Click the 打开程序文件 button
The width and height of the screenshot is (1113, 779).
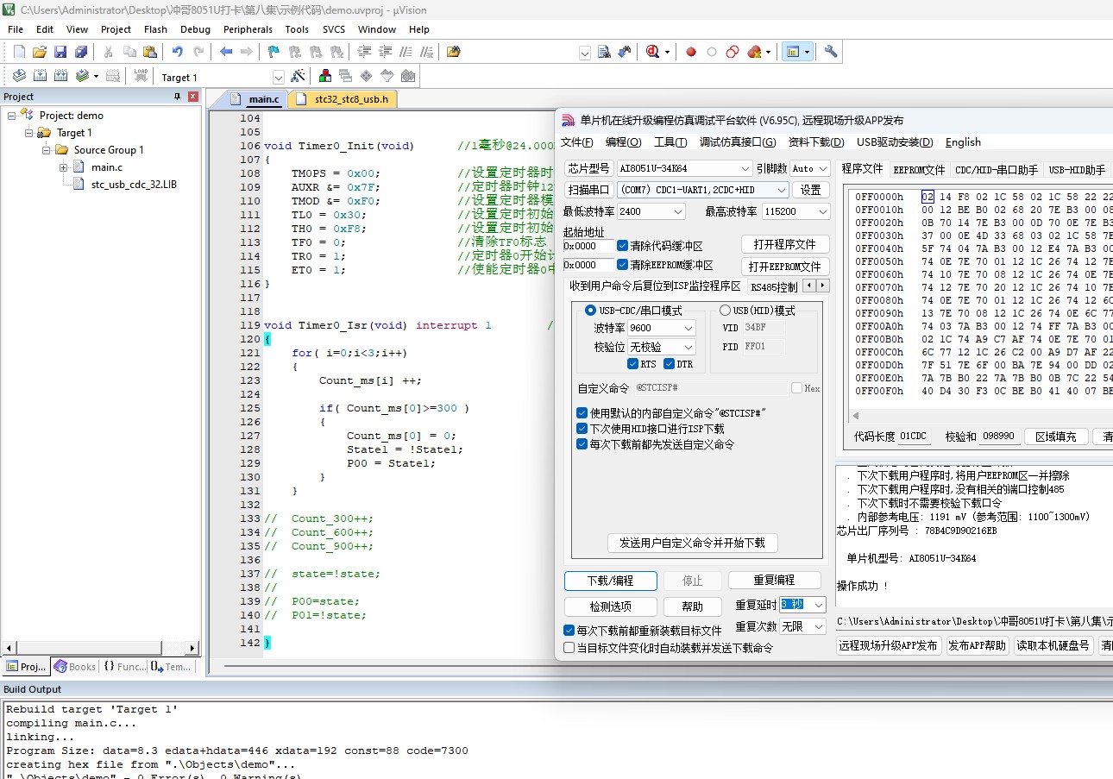coord(784,244)
